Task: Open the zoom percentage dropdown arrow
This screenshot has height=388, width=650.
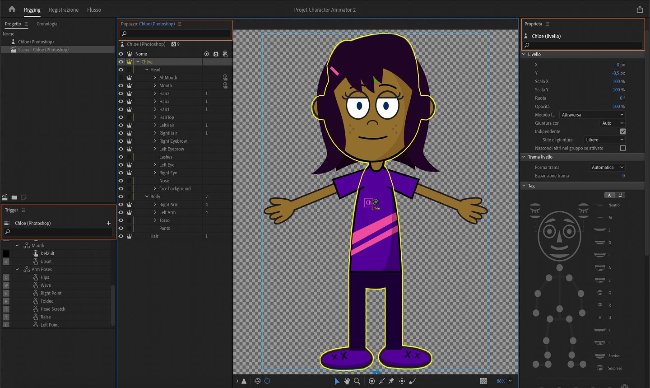Action: [510, 381]
